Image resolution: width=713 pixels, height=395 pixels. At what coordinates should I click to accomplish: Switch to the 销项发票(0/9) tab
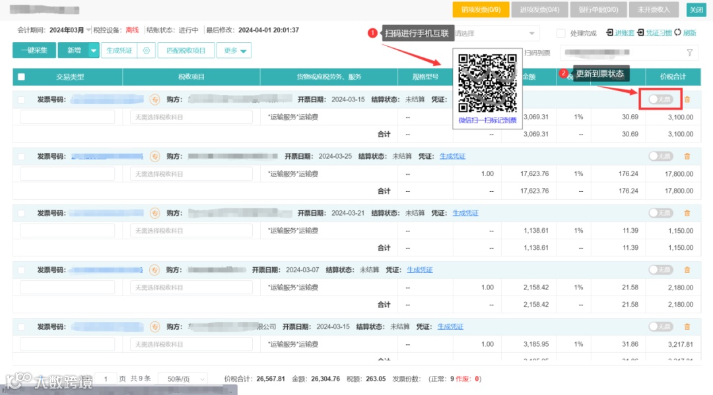(481, 9)
